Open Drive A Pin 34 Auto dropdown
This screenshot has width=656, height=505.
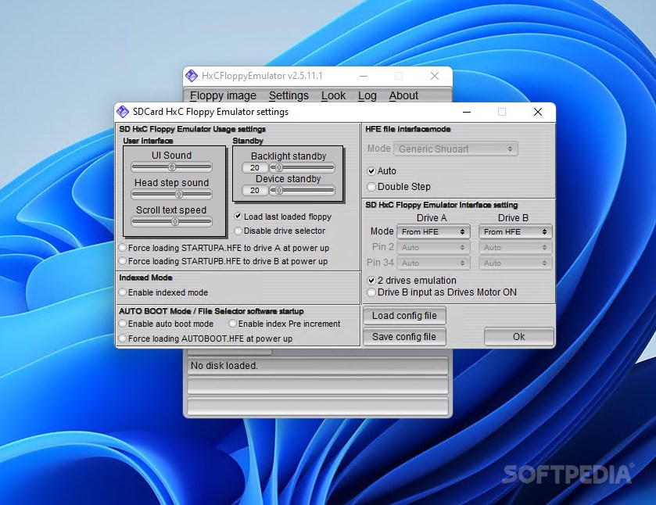(433, 263)
